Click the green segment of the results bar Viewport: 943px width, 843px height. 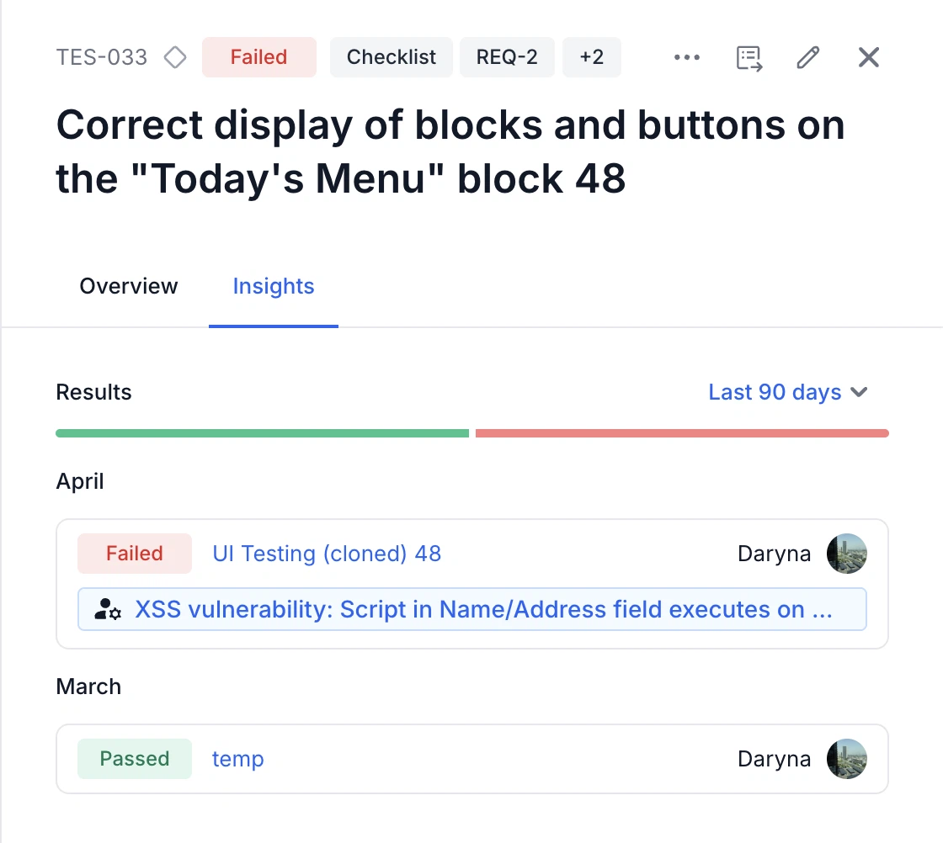pos(261,432)
